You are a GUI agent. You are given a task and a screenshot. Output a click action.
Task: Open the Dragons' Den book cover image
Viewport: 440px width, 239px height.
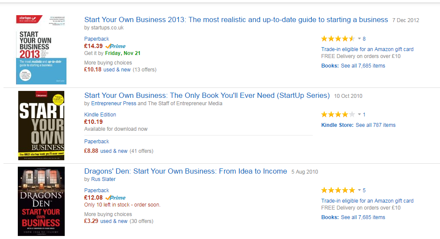tap(41, 201)
